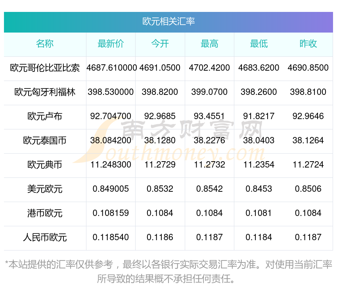
Task: Click 港币欧元 low value 0.1081
Action: click(259, 213)
